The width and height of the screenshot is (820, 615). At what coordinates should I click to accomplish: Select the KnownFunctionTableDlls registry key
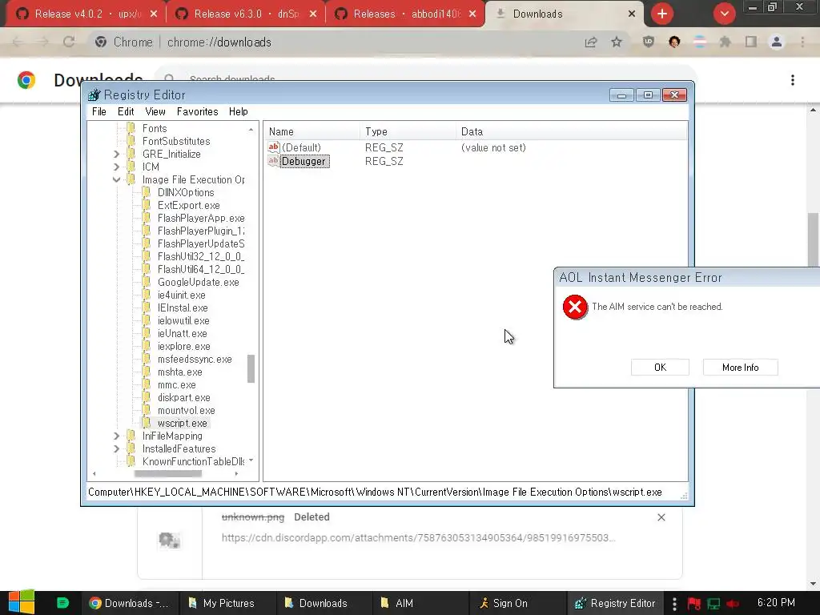click(193, 462)
